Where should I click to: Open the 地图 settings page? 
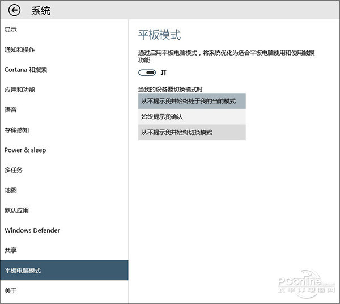64,190
